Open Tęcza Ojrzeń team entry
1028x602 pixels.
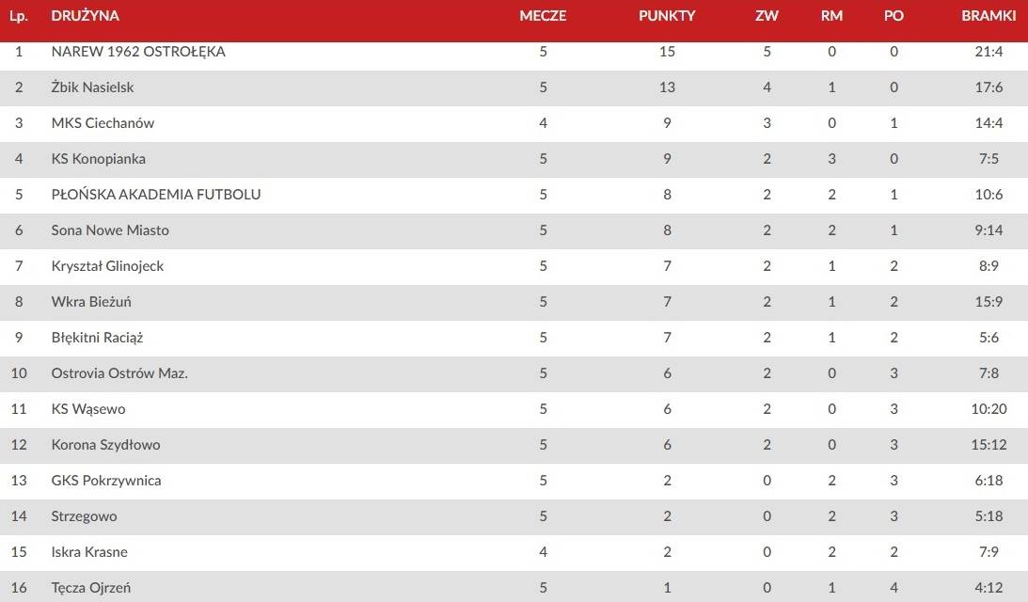click(91, 588)
